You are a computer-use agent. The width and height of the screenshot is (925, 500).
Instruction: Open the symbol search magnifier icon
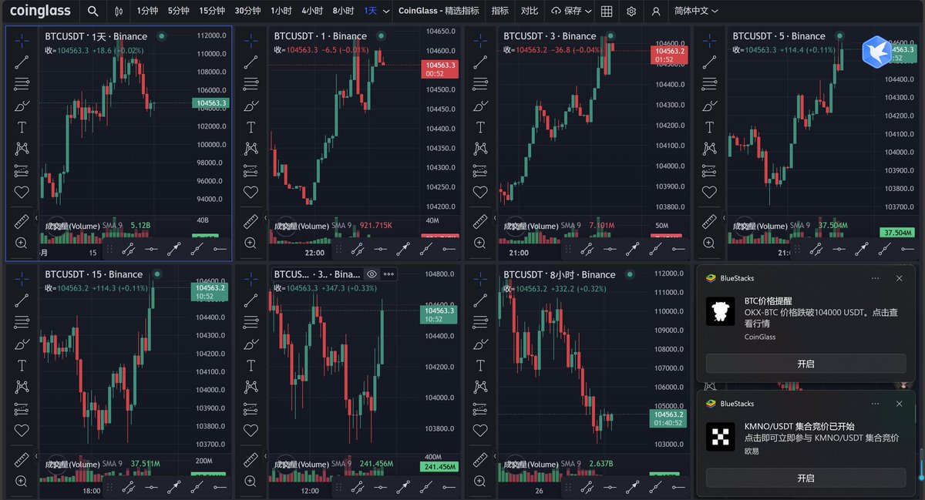pos(93,12)
